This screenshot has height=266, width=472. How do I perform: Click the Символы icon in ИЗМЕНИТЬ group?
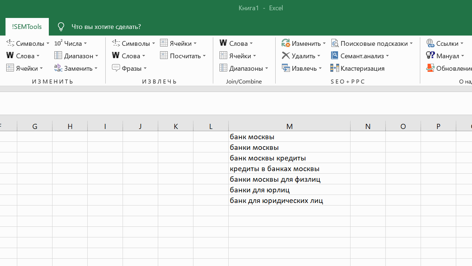point(10,43)
